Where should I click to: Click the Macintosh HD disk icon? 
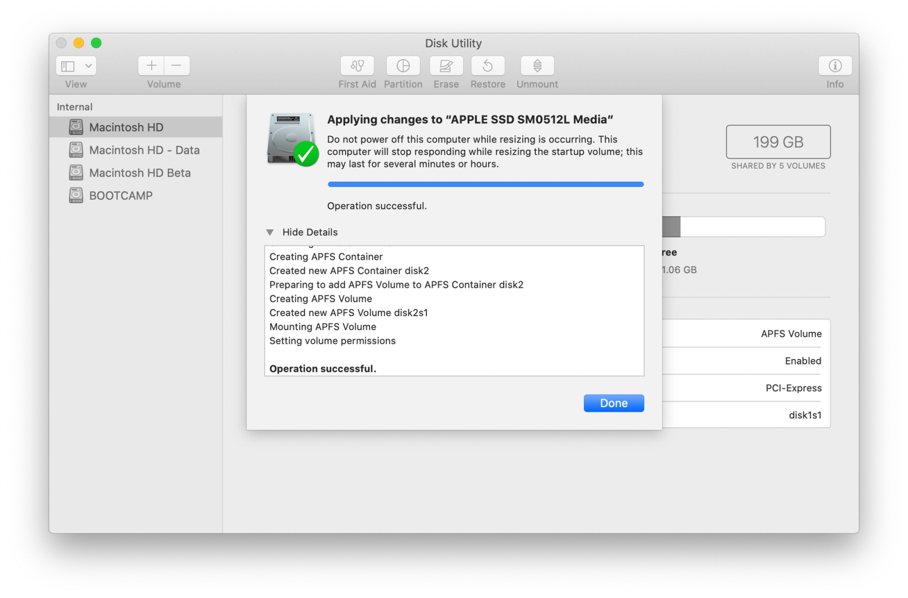(76, 127)
